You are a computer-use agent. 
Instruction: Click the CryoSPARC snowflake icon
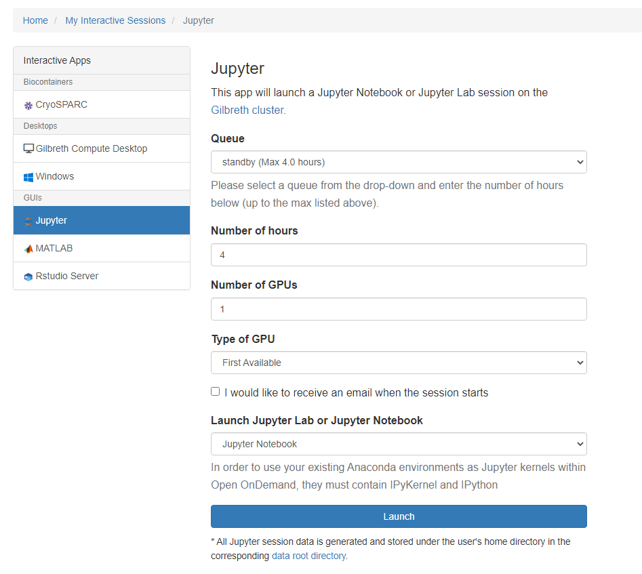28,105
